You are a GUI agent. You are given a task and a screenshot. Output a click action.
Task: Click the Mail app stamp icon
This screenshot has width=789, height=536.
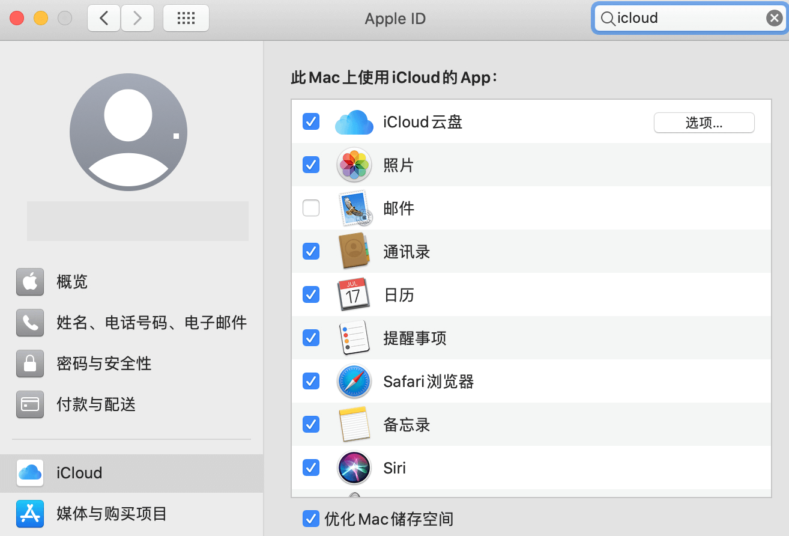pos(354,209)
